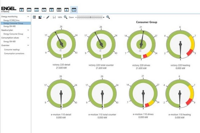Click the e-motion 110 drives gauge

click(143, 93)
